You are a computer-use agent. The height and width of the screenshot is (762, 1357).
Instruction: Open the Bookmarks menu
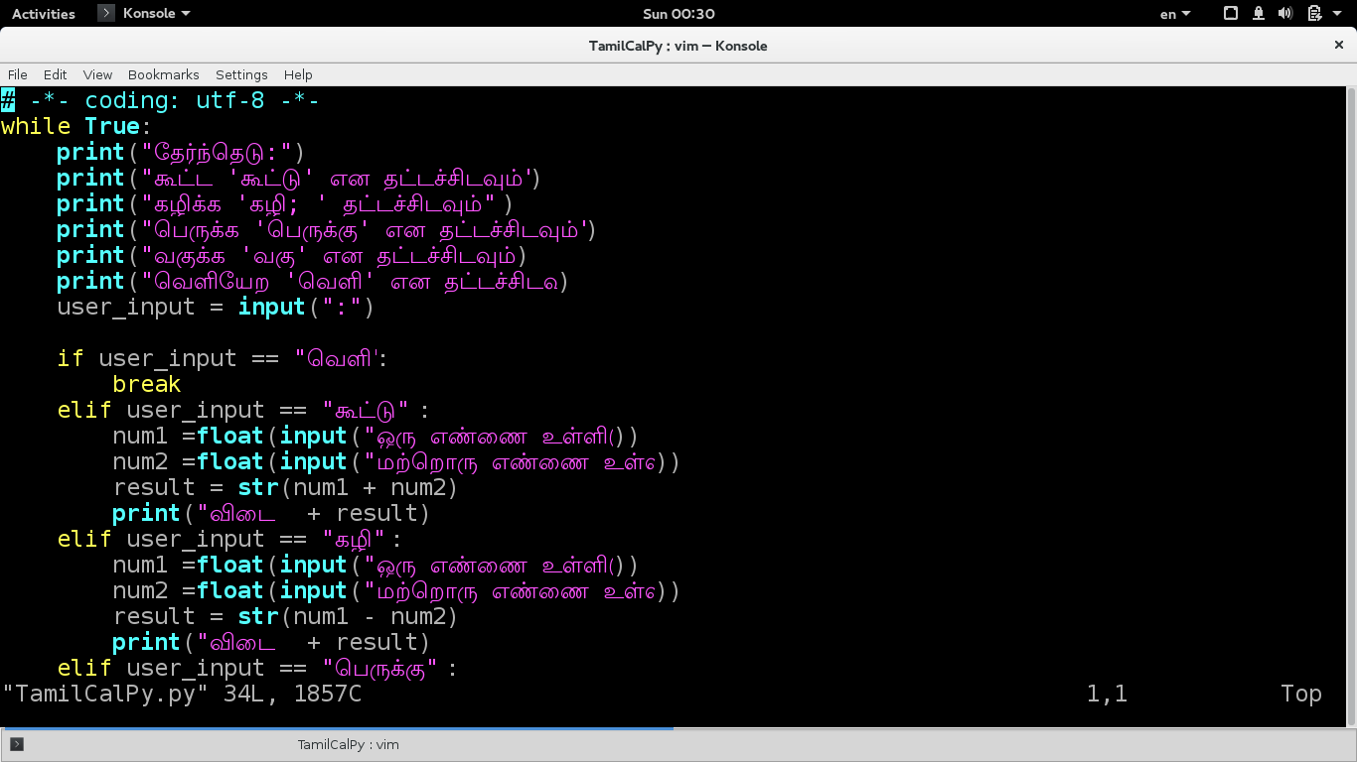tap(163, 74)
